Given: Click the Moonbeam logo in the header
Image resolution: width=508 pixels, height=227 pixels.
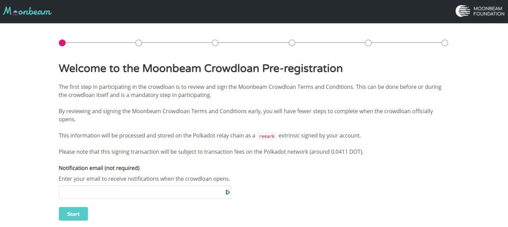Looking at the screenshot, I should 27,11.
